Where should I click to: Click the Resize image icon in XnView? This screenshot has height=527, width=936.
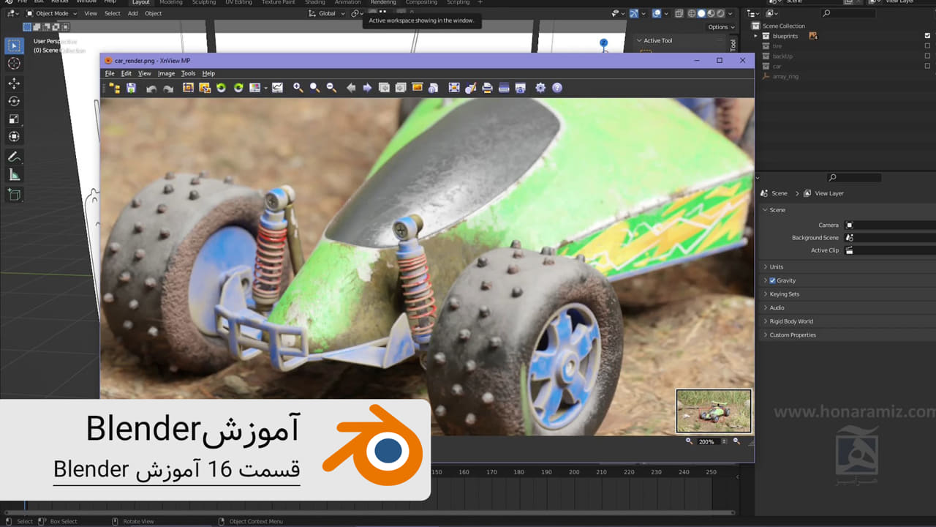coord(204,88)
